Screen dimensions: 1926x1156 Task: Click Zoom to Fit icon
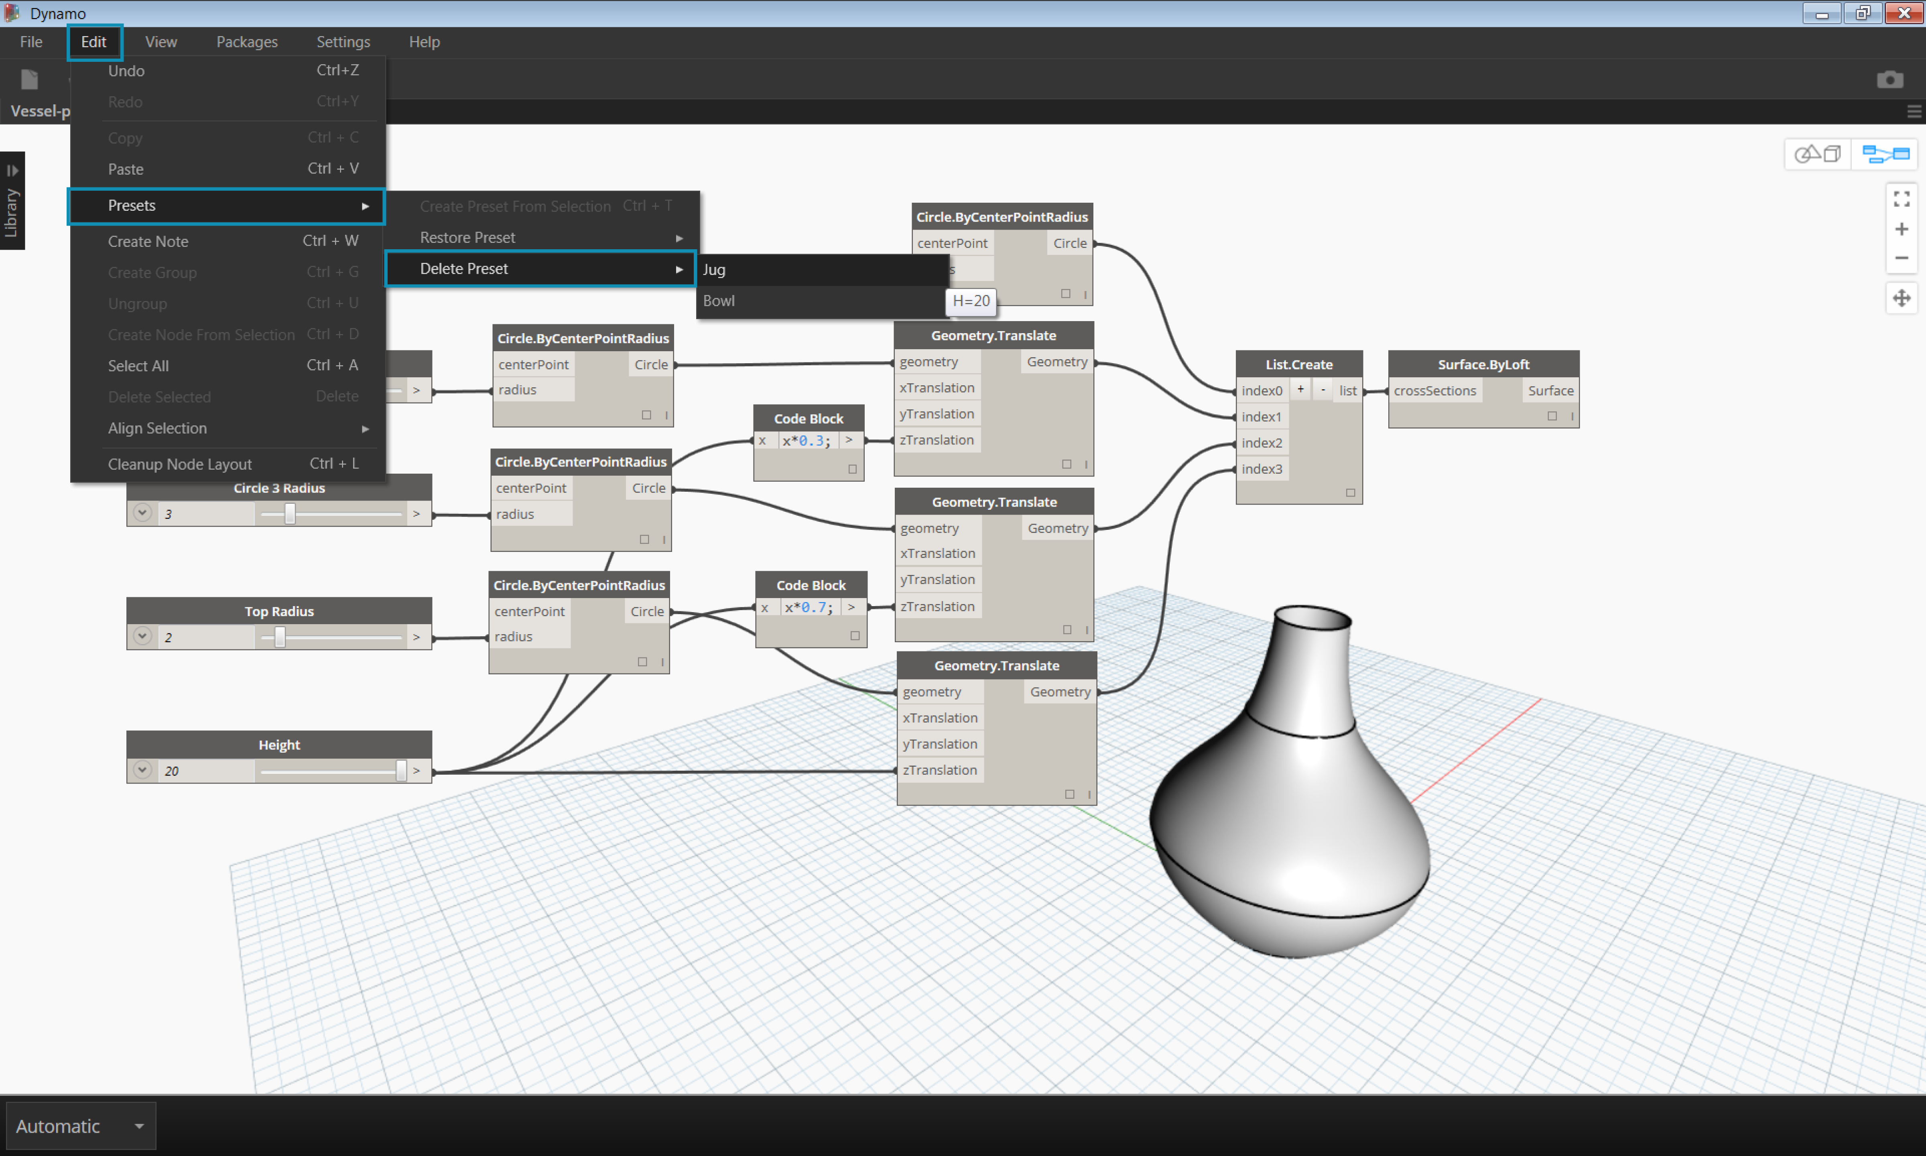click(1901, 199)
